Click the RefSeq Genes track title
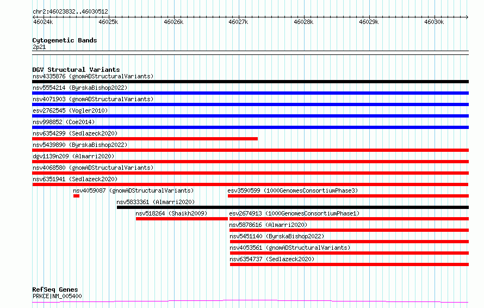The image size is (484, 308). click(55, 290)
